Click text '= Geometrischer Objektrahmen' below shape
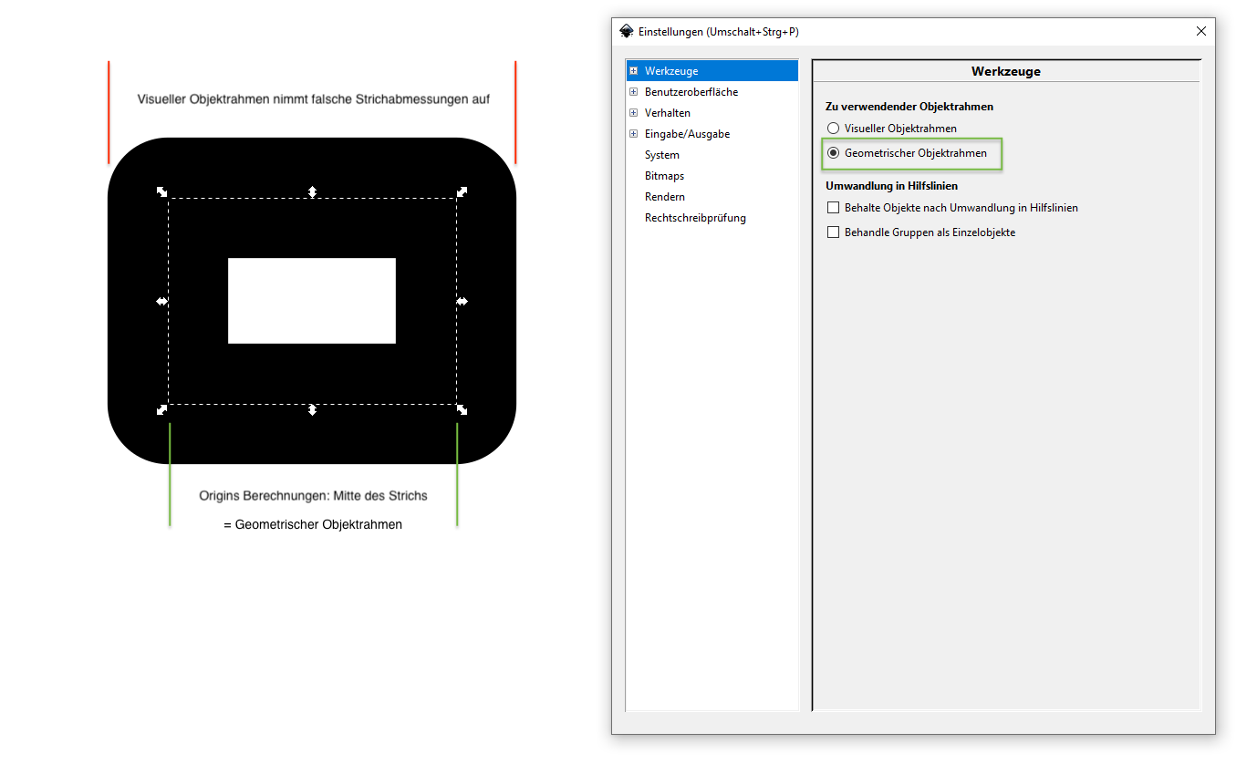The width and height of the screenshot is (1257, 764). 313,524
